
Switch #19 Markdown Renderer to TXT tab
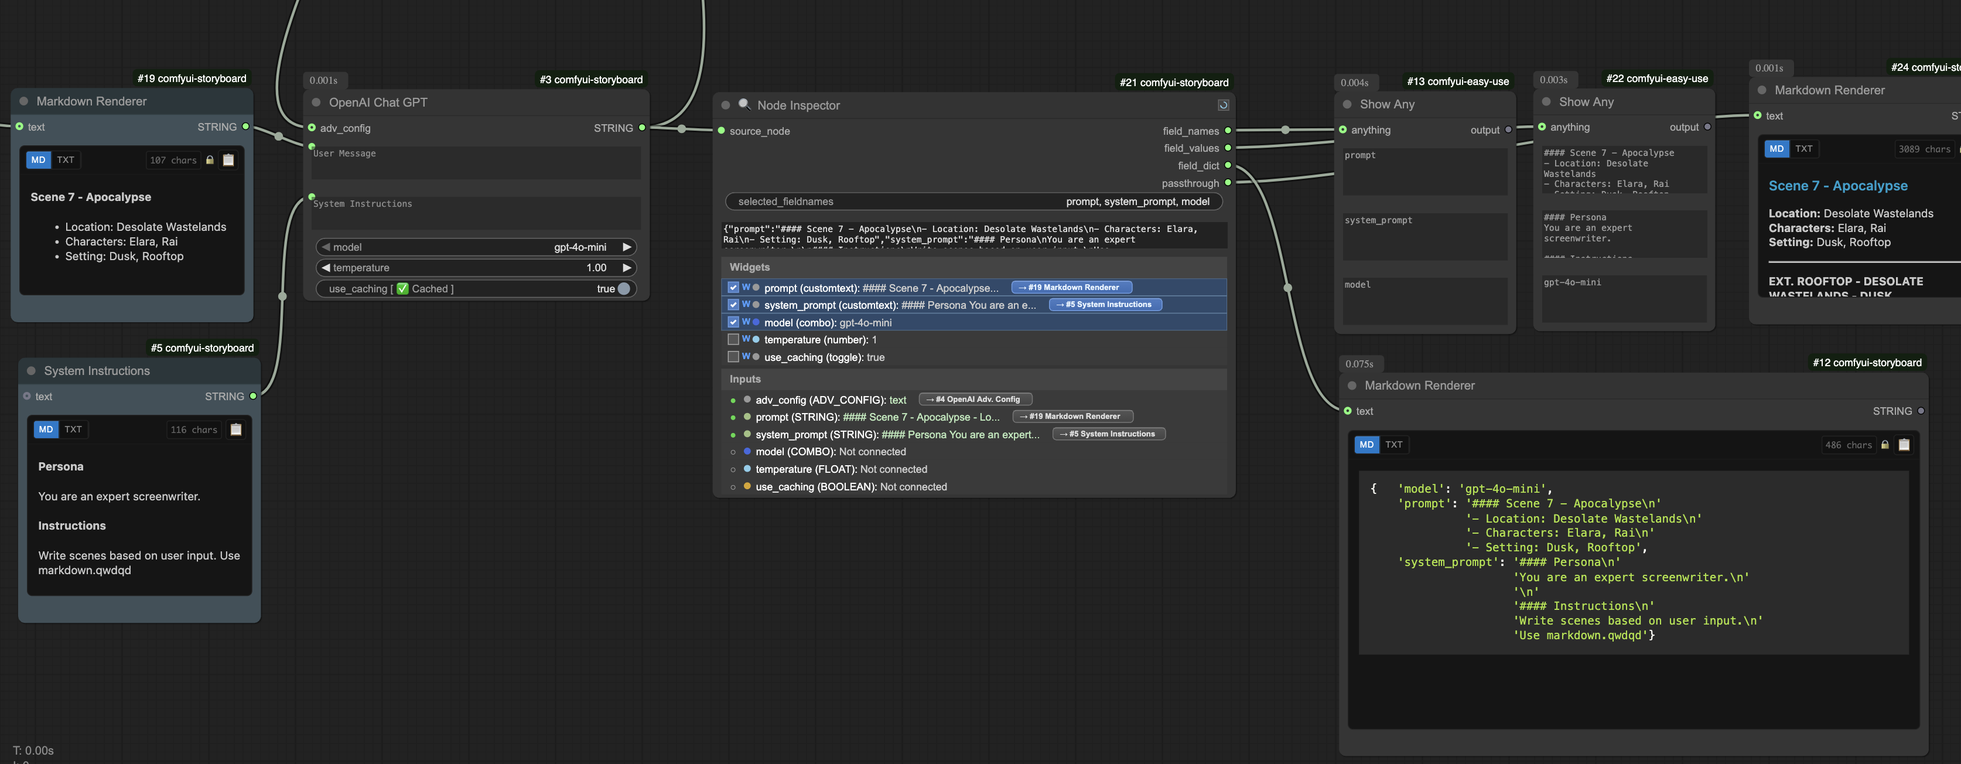pyautogui.click(x=66, y=160)
